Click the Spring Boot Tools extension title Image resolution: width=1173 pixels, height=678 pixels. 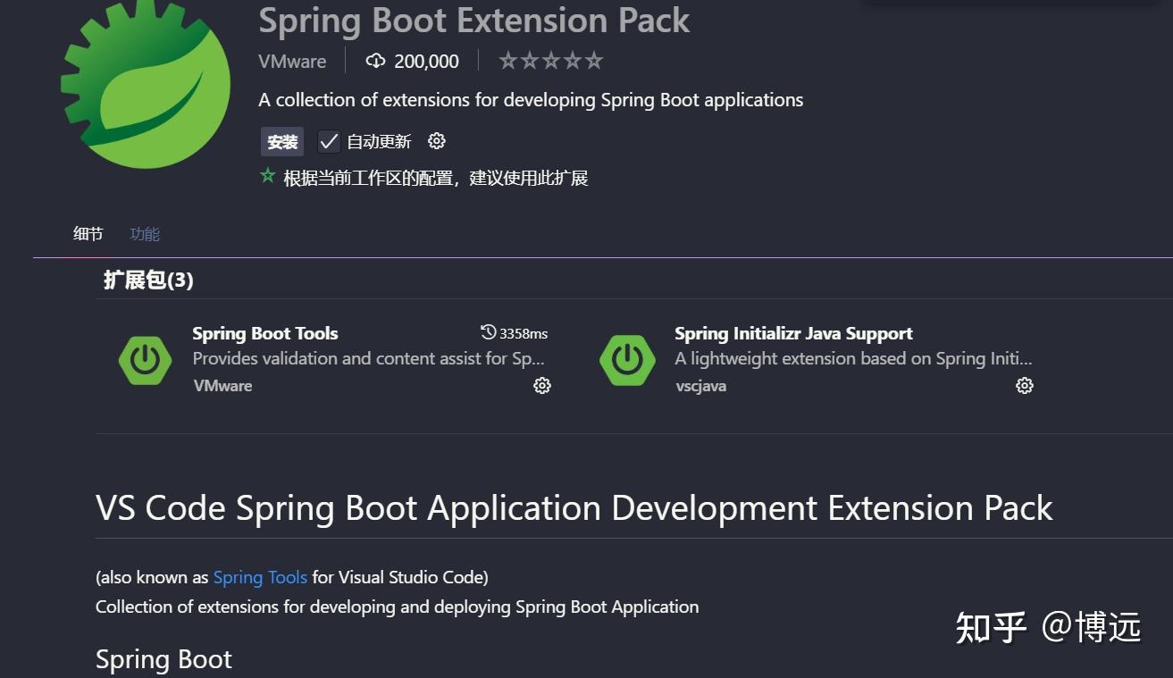pyautogui.click(x=265, y=333)
